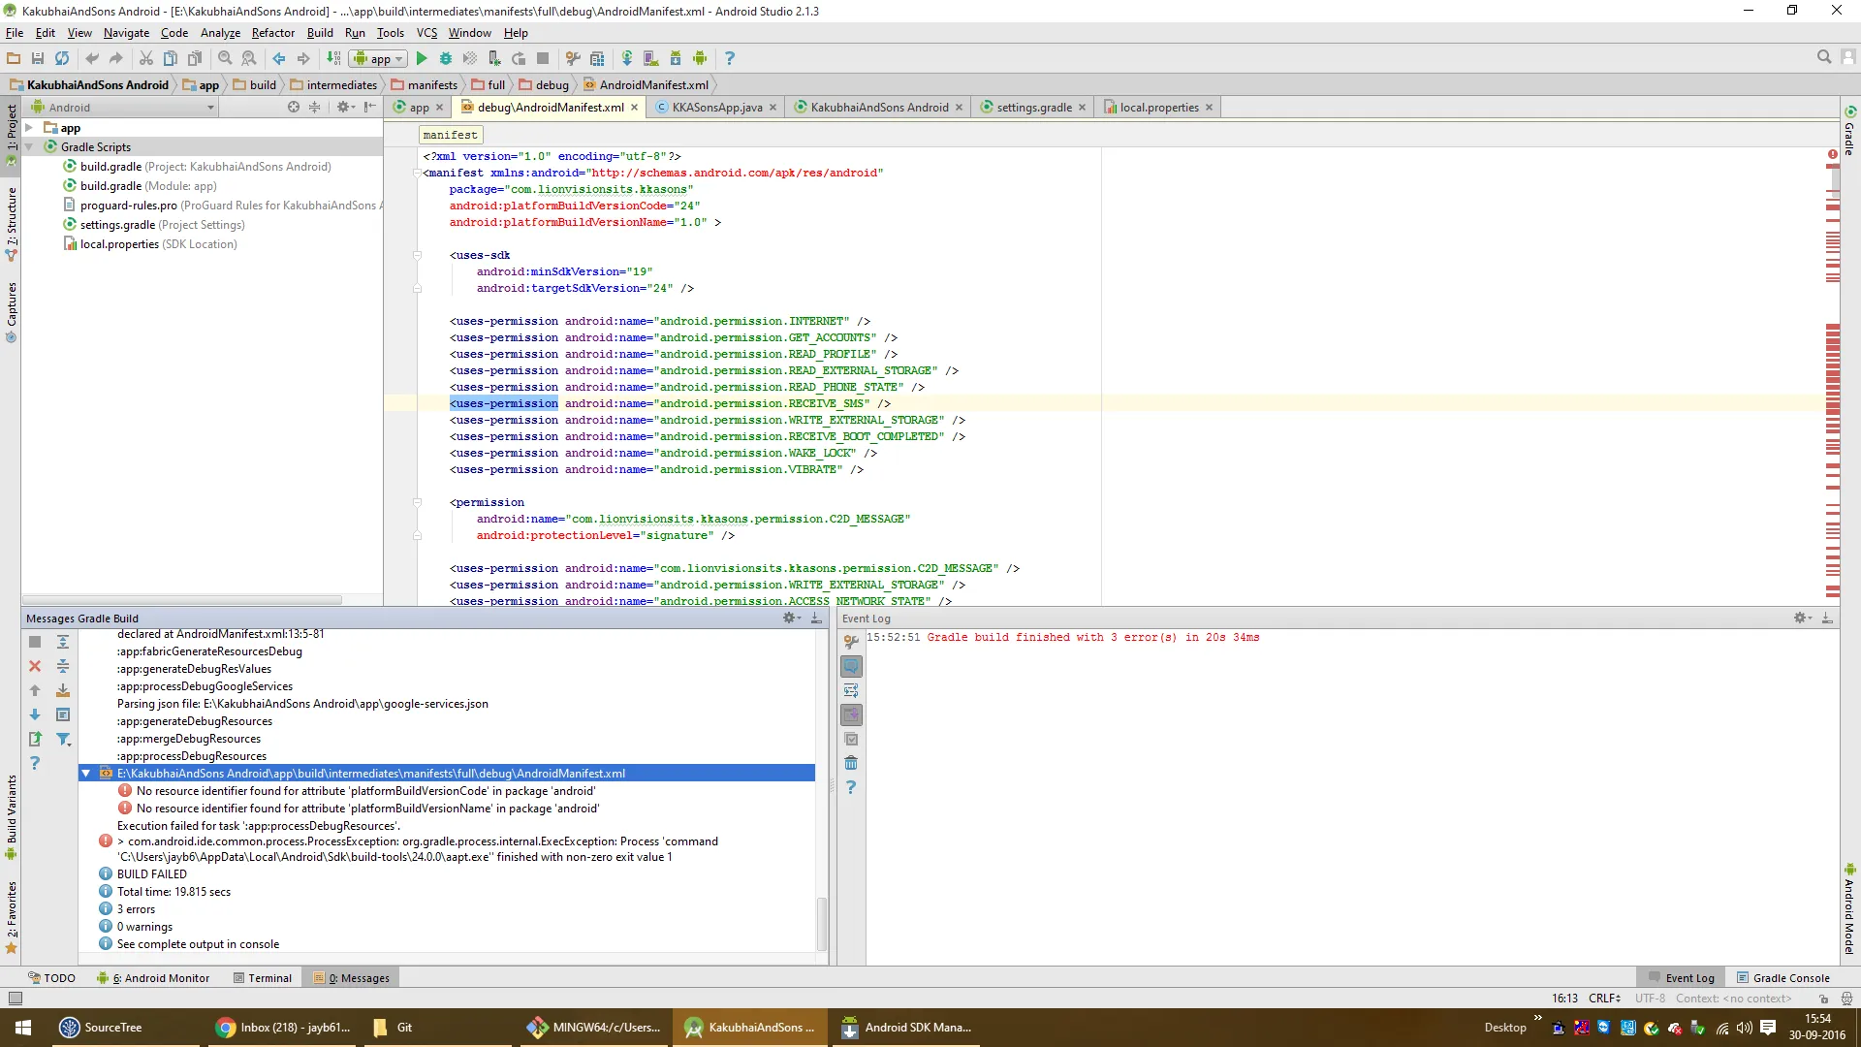
Task: Click Sync Project with Gradle Files icon
Action: pyautogui.click(x=627, y=58)
